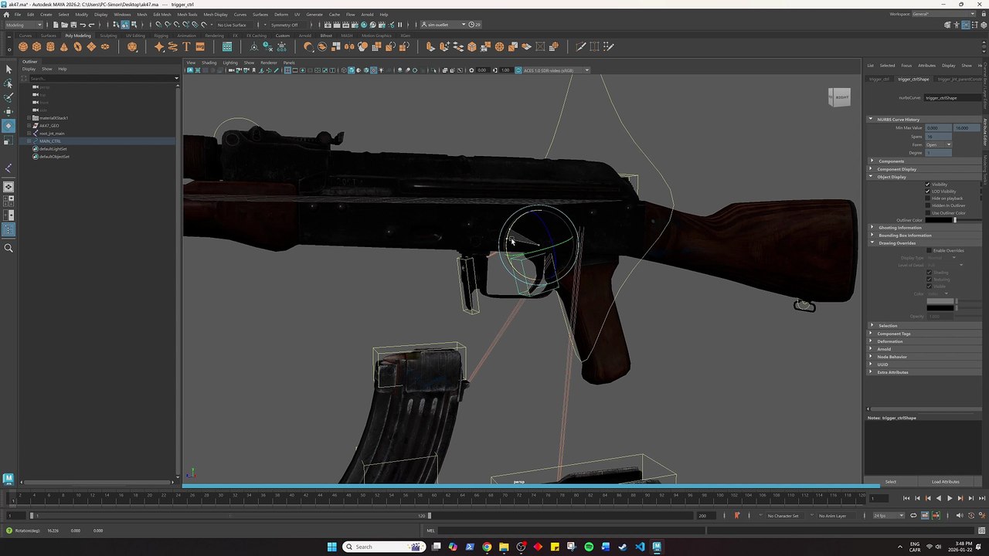The height and width of the screenshot is (556, 989).
Task: Toggle the Visibility checkbox in Object Display
Action: (928, 185)
